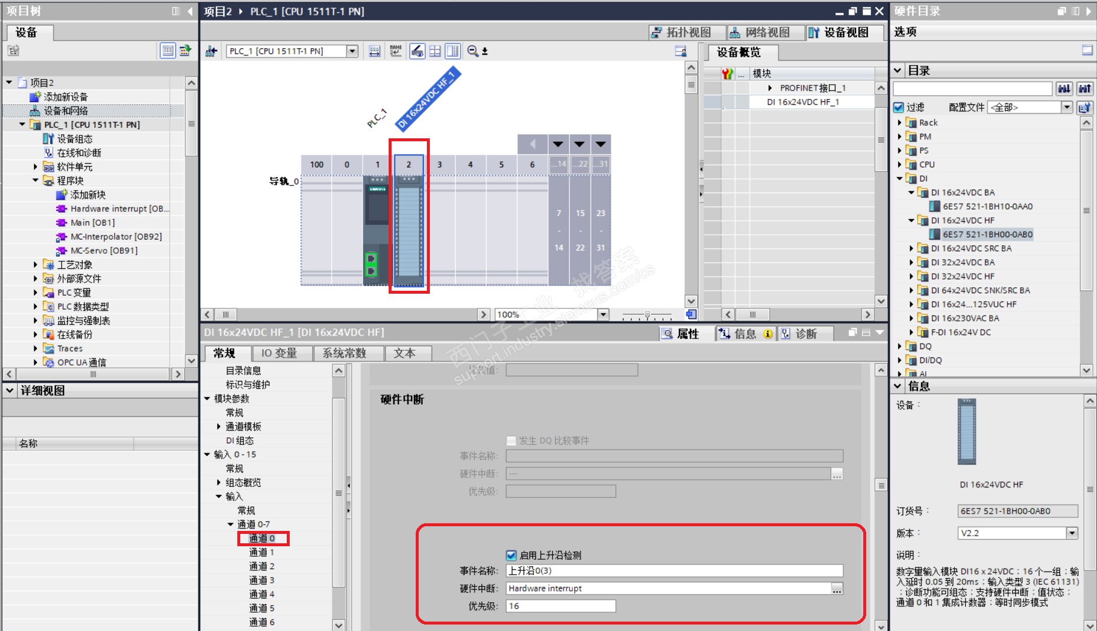The image size is (1097, 631).
Task: Expand the 通道模板 node in properties tree
Action: pos(218,427)
